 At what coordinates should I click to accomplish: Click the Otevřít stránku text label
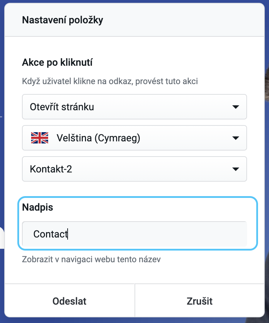click(x=62, y=107)
